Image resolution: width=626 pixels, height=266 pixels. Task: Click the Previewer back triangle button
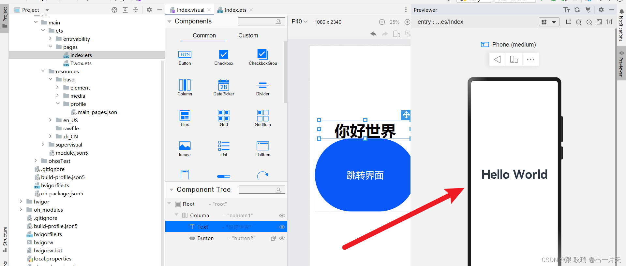498,59
